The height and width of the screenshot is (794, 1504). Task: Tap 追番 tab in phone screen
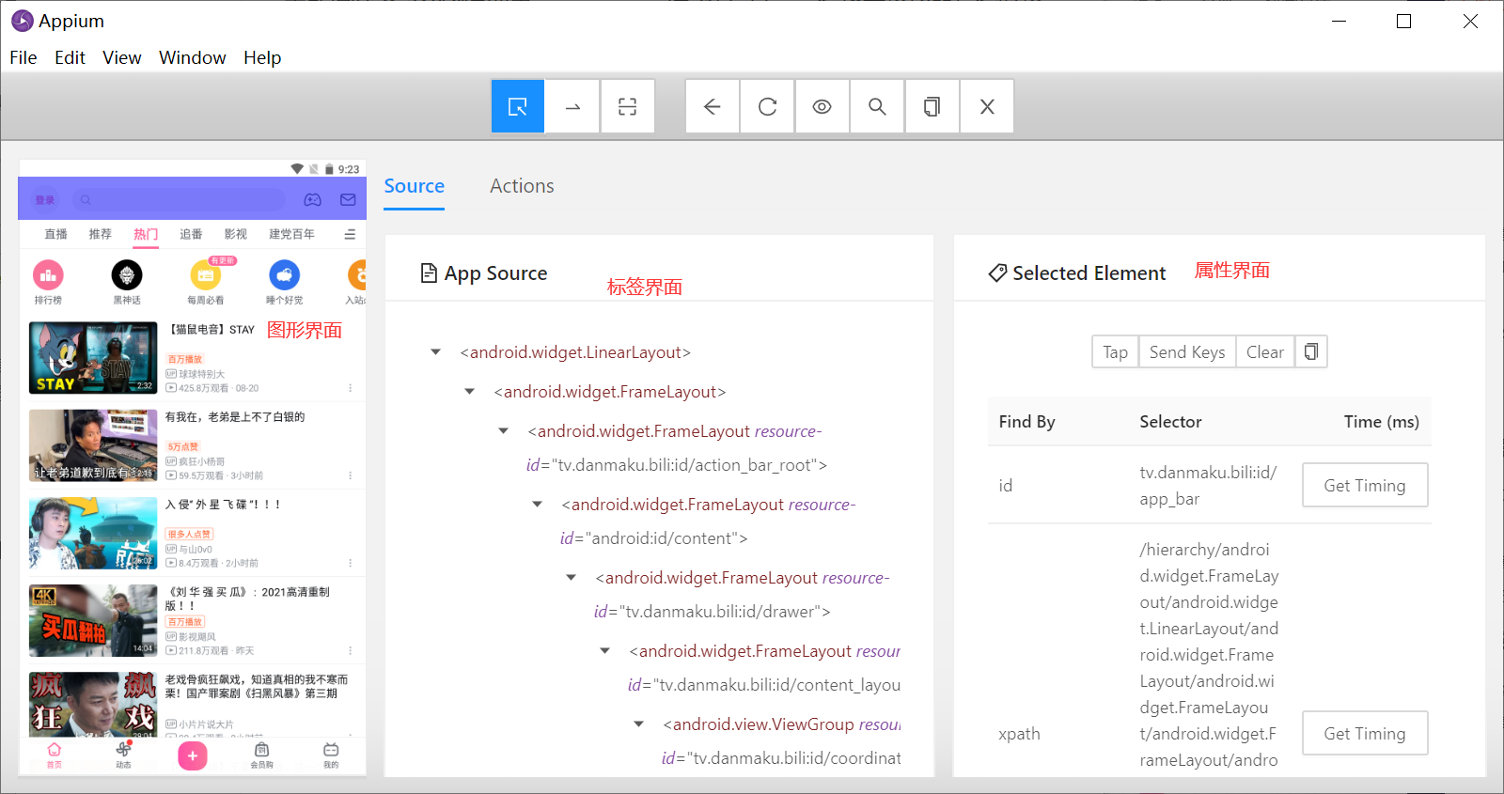tap(191, 234)
